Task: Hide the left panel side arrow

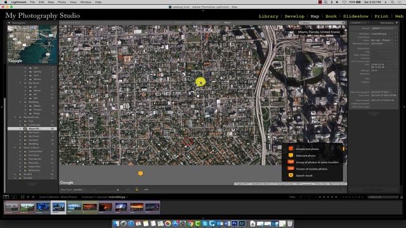Action: click(1, 107)
